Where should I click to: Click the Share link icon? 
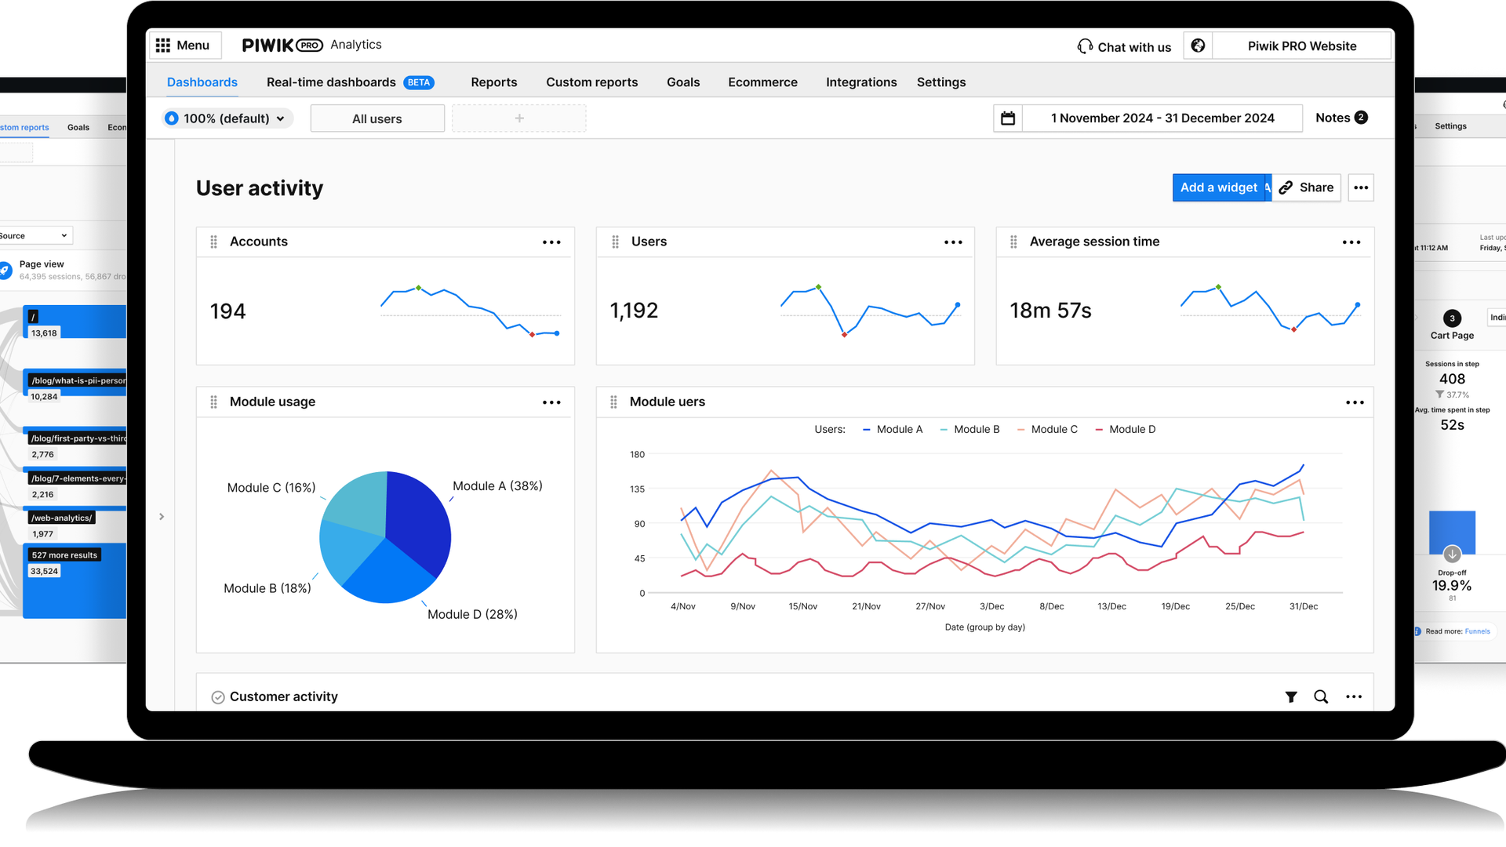click(x=1286, y=187)
